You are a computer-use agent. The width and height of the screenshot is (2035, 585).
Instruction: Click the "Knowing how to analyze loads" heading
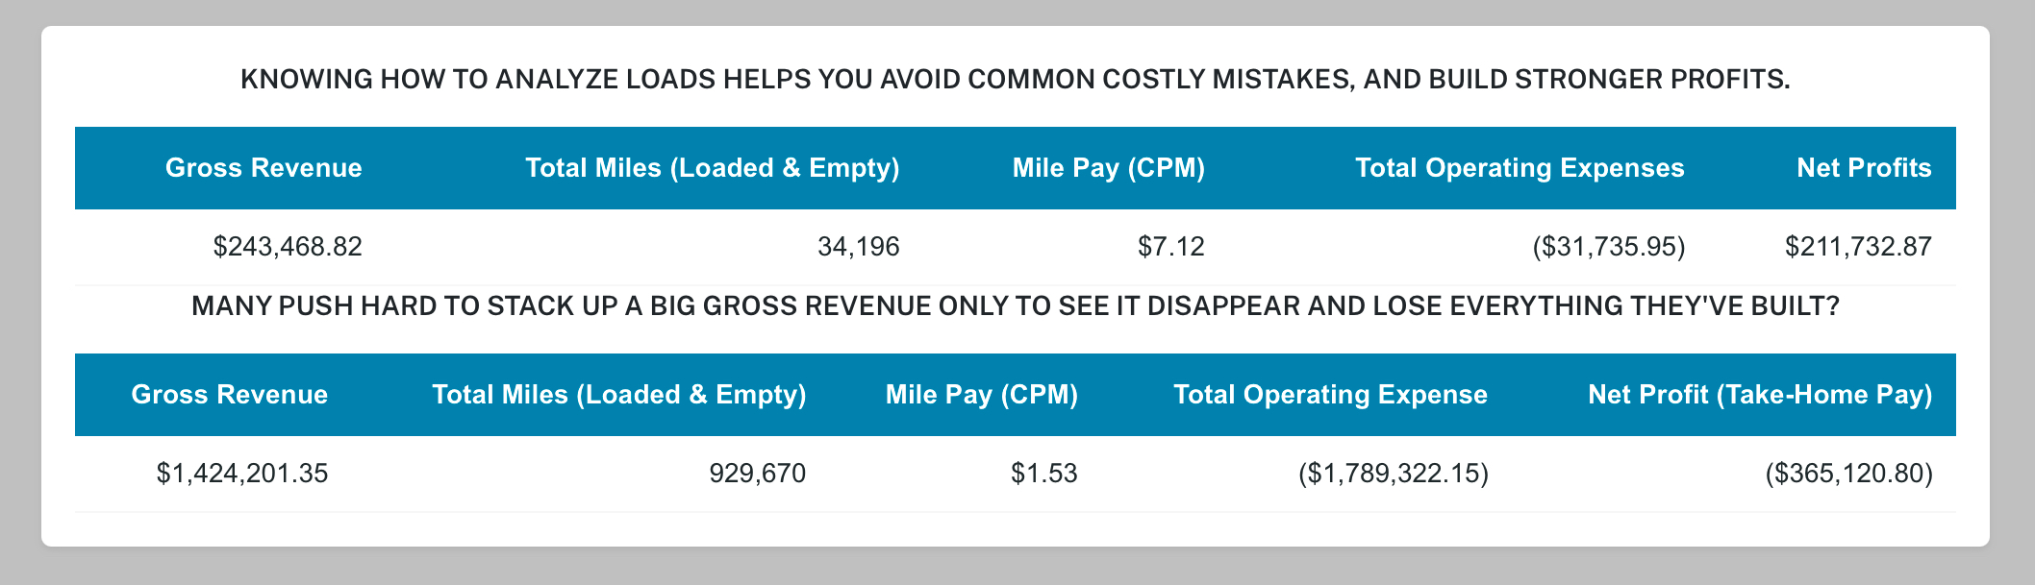coord(1015,79)
